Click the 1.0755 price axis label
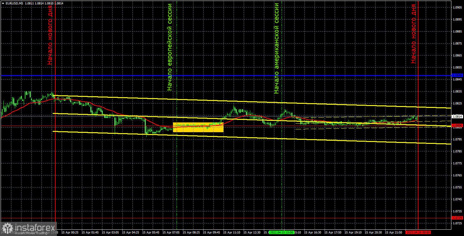The height and width of the screenshot is (236, 464). 457,187
